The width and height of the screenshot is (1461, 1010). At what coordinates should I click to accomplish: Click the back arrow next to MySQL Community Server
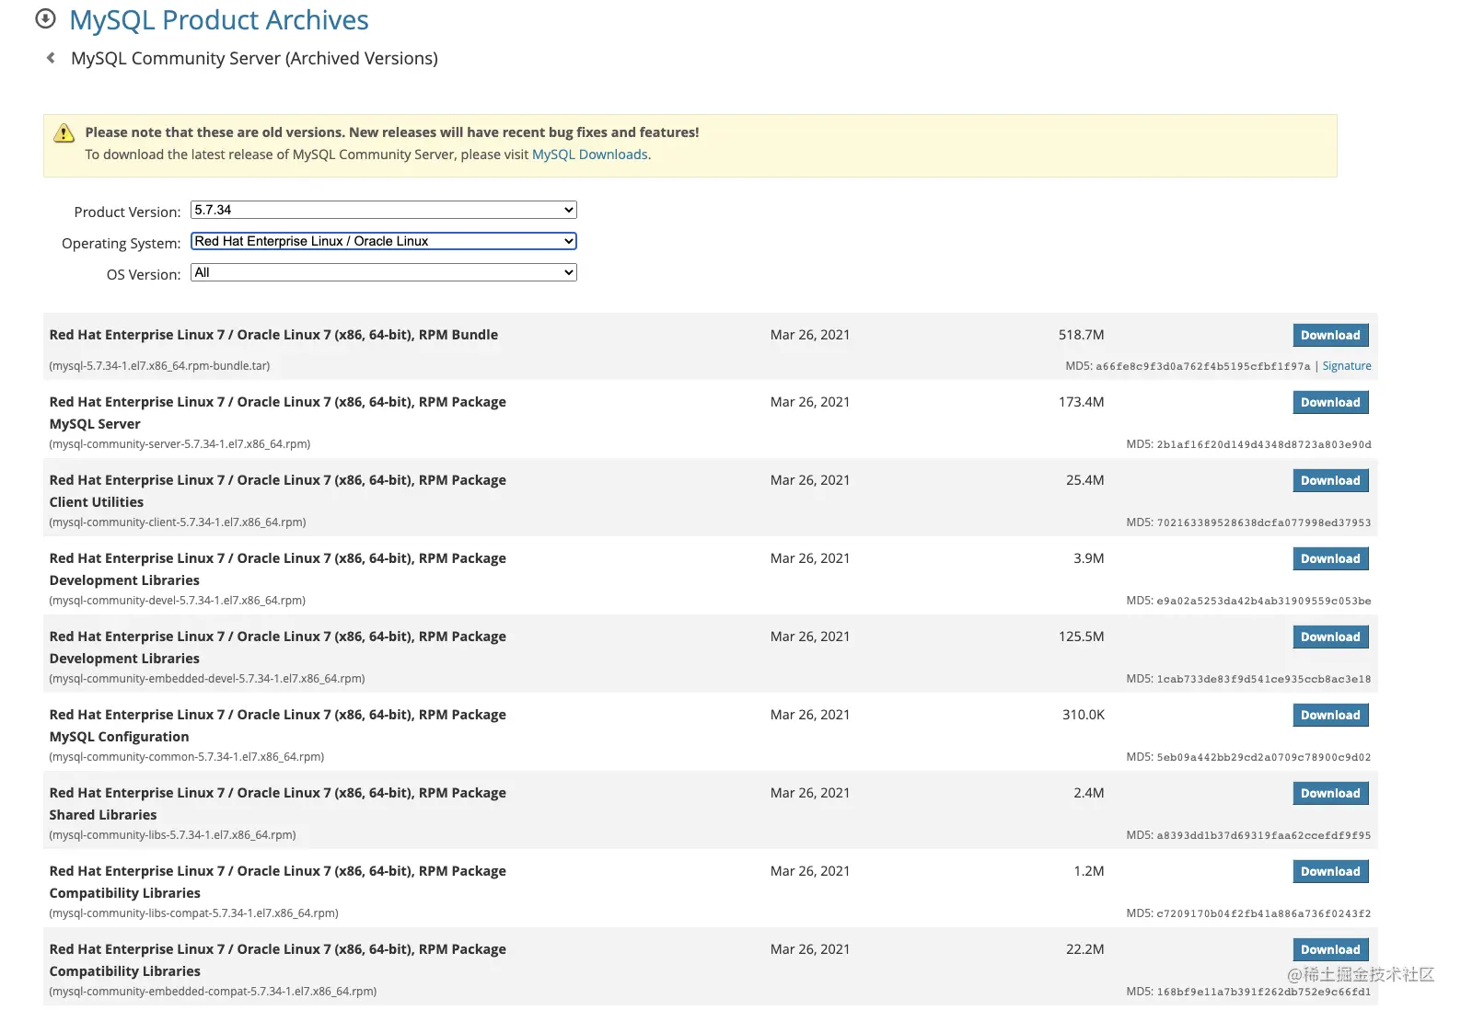click(51, 58)
